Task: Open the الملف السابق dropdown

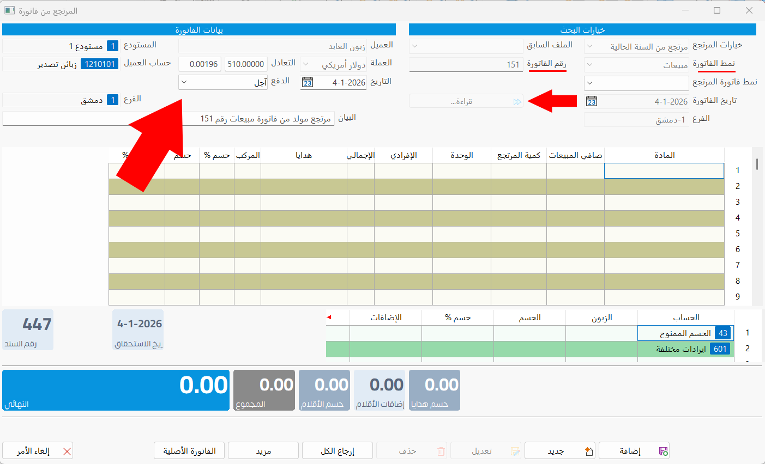Action: 466,45
